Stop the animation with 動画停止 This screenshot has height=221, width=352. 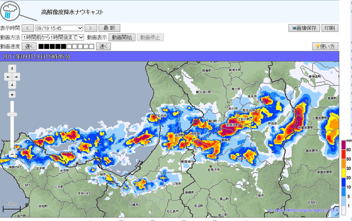pyautogui.click(x=150, y=37)
